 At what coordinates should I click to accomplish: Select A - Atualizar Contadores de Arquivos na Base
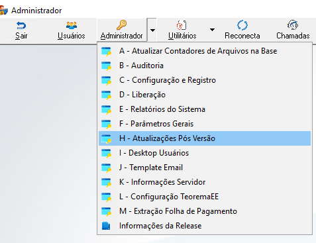205,51
